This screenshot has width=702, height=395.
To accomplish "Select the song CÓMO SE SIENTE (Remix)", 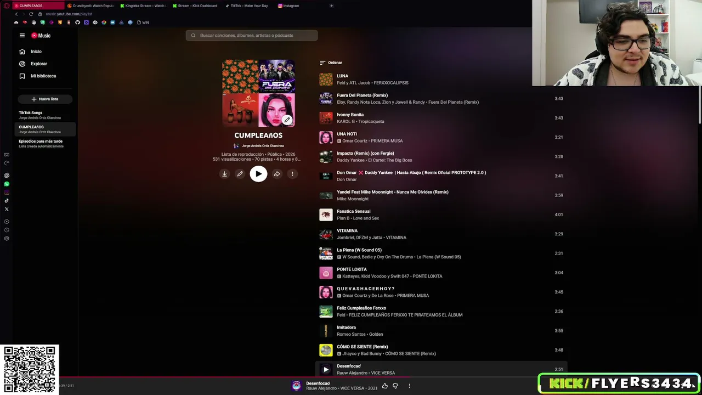I will coord(362,347).
